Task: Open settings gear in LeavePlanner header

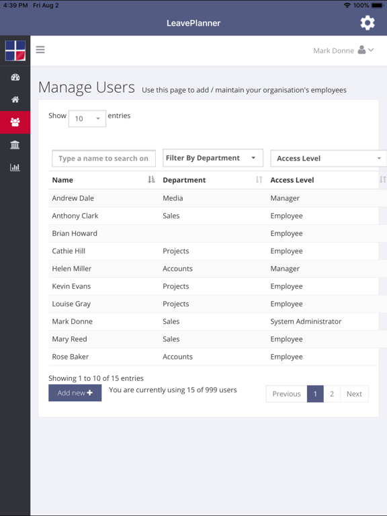Action: point(368,23)
